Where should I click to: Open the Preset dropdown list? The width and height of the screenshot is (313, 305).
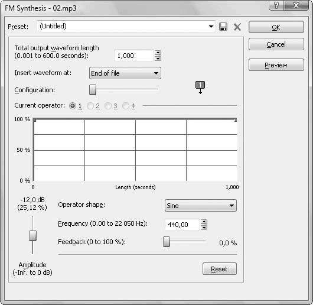(211, 27)
